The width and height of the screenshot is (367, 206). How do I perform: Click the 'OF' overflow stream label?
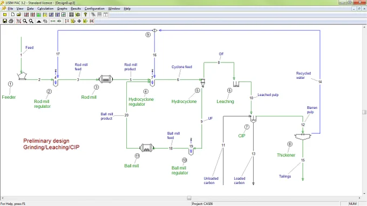(221, 54)
